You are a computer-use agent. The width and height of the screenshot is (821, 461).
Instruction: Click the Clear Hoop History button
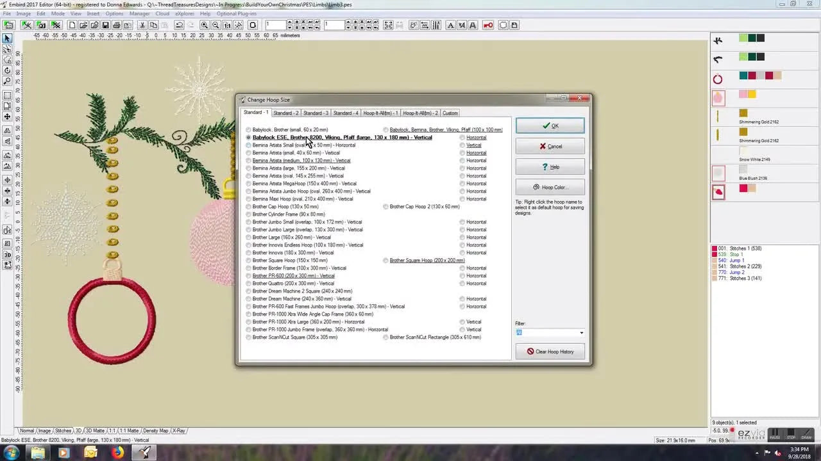coord(550,352)
